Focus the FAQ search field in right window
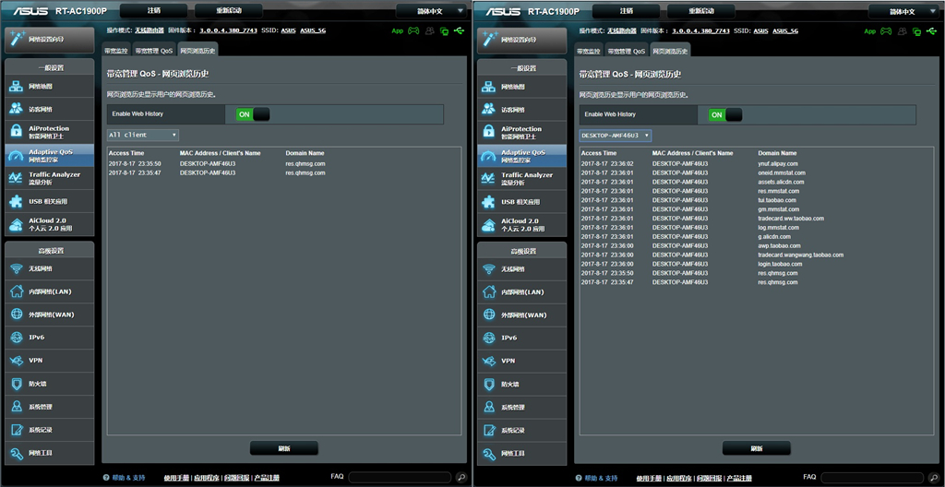The height and width of the screenshot is (487, 945). tap(872, 478)
